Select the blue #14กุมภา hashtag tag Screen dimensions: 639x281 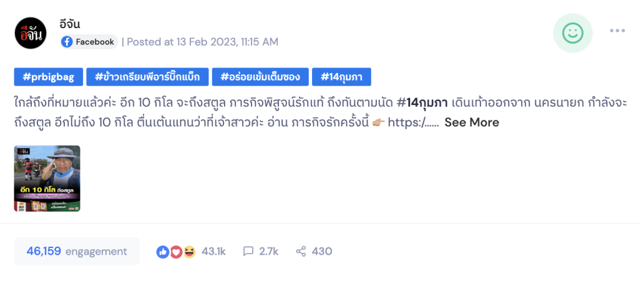[341, 77]
